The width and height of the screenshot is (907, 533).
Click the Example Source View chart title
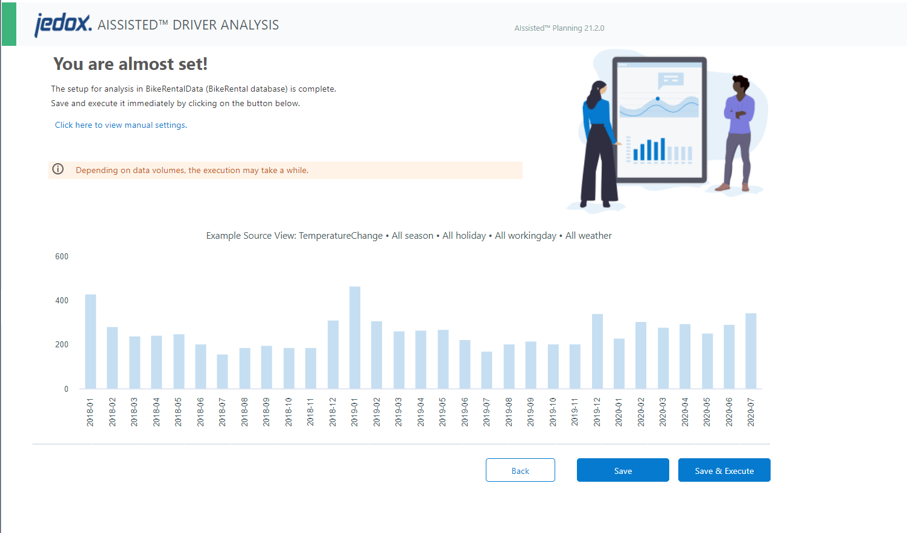[x=408, y=235]
